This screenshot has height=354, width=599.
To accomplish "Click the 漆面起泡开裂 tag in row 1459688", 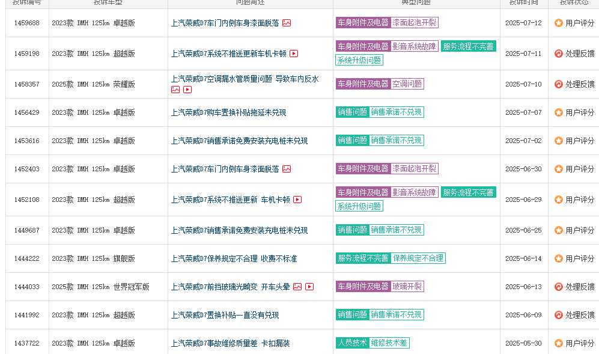I will click(414, 23).
